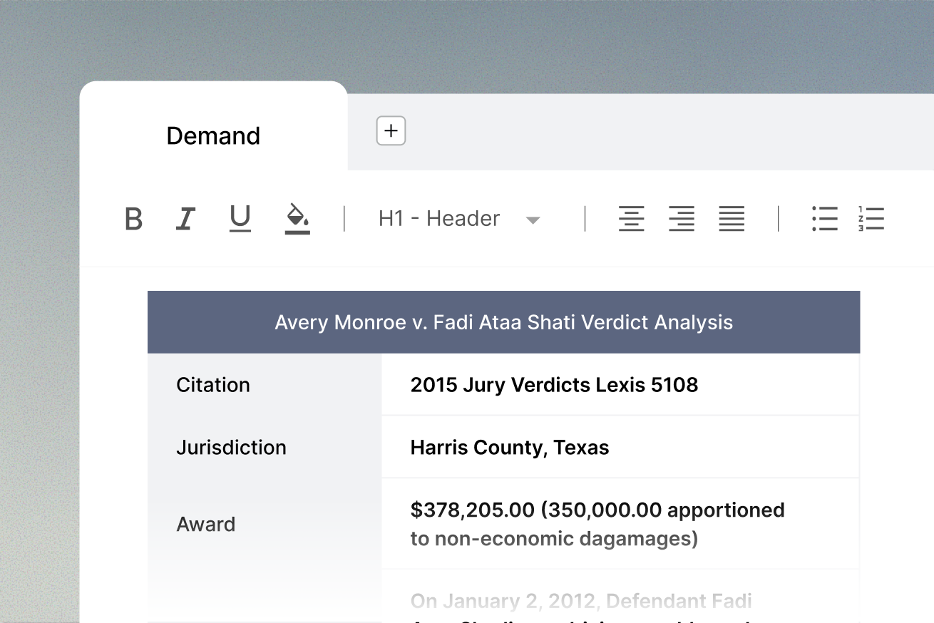Select the Award row label

[x=206, y=525]
